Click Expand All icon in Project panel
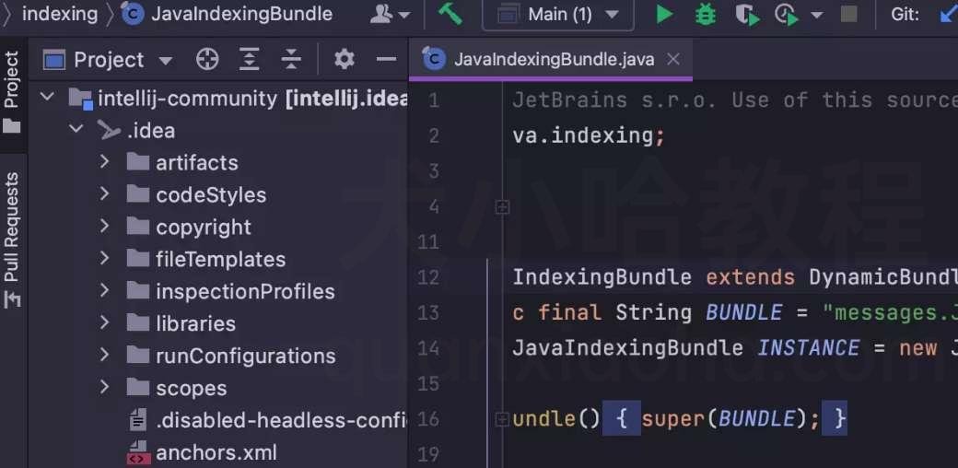 (249, 59)
